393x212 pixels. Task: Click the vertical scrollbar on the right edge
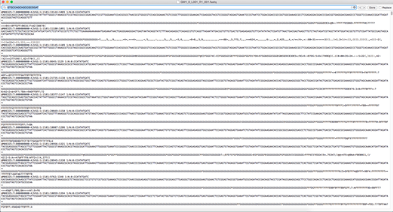coord(391,110)
